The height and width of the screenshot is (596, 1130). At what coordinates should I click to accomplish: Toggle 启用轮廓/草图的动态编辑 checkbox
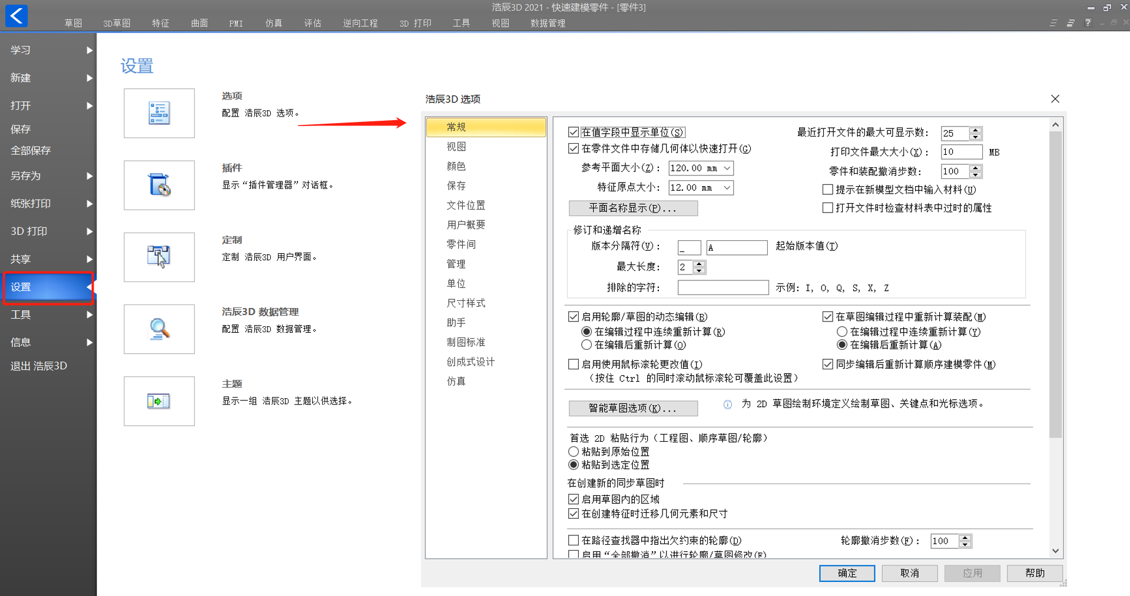(574, 317)
